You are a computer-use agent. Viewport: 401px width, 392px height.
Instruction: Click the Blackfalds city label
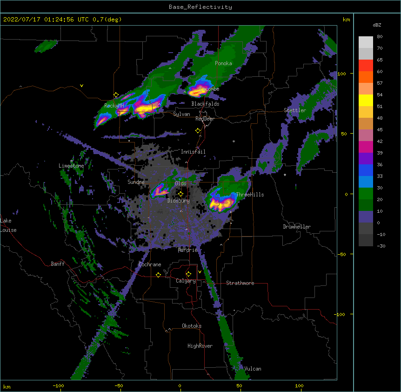click(x=205, y=104)
